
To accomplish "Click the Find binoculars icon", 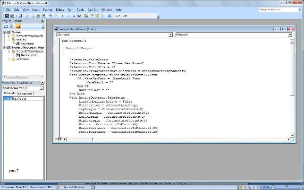I will point(43,16).
